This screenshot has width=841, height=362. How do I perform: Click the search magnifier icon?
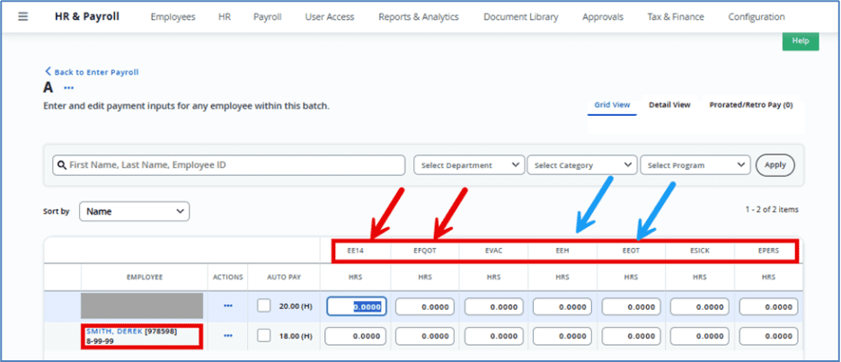[x=60, y=165]
